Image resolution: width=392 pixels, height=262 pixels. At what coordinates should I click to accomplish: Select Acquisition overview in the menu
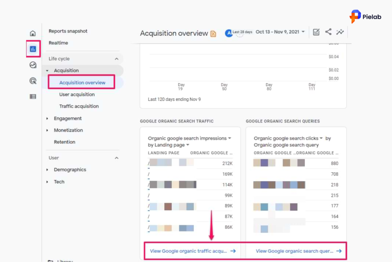(82, 82)
